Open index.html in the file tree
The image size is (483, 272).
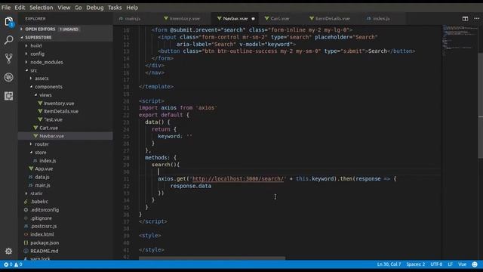42,235
